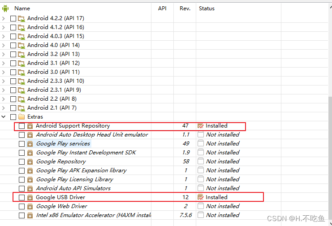Click the Android 4.2.2 (API 17) folder icon
The image size is (332, 226).
(x=22, y=19)
